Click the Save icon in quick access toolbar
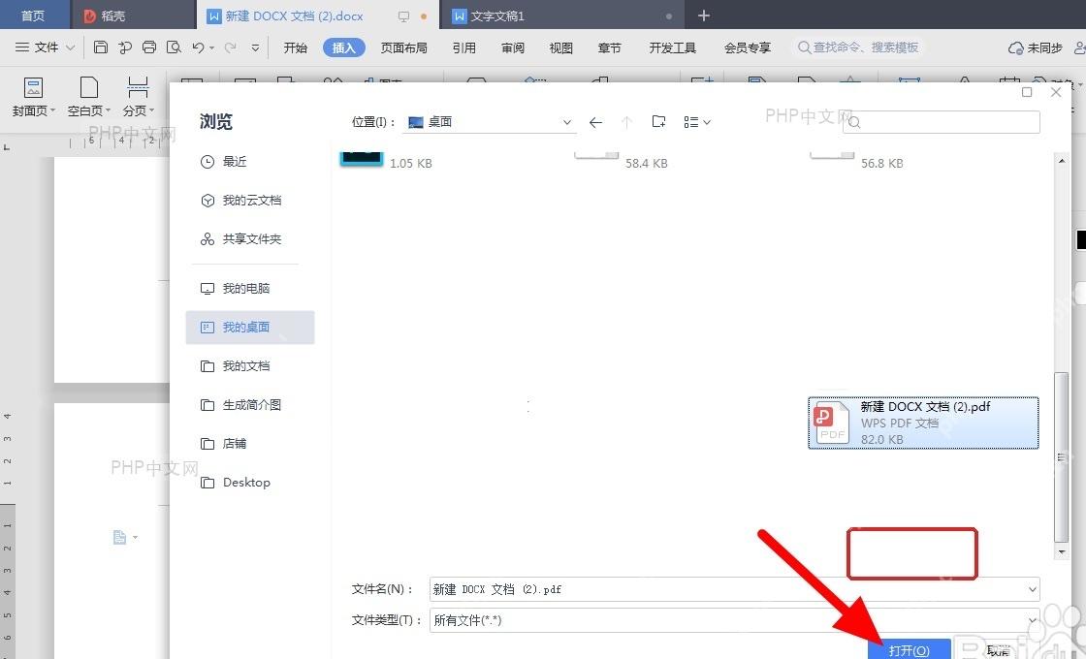 pos(101,47)
